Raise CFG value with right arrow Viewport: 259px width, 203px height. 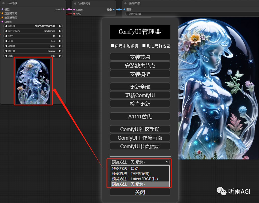(60, 41)
